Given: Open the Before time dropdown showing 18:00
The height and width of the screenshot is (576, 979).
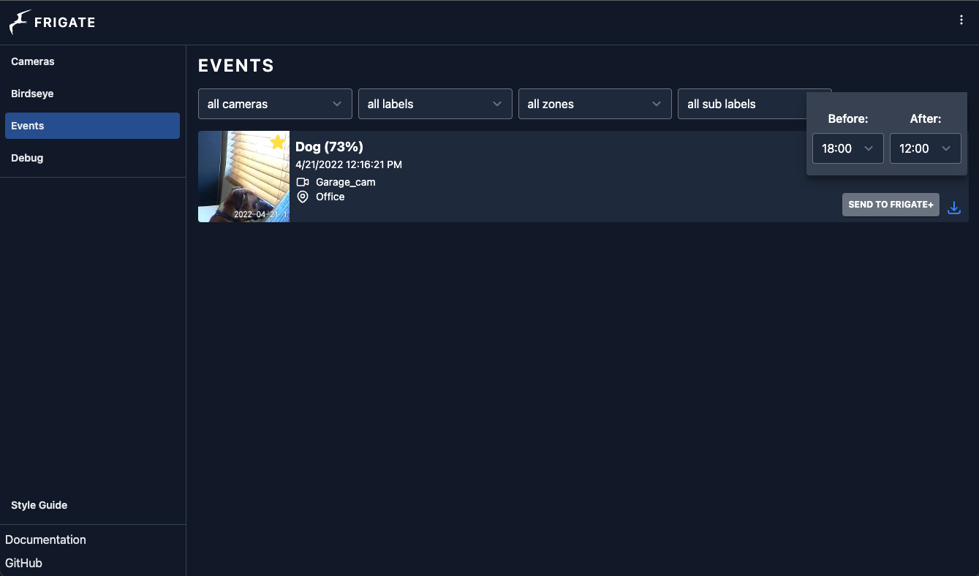Looking at the screenshot, I should [848, 148].
